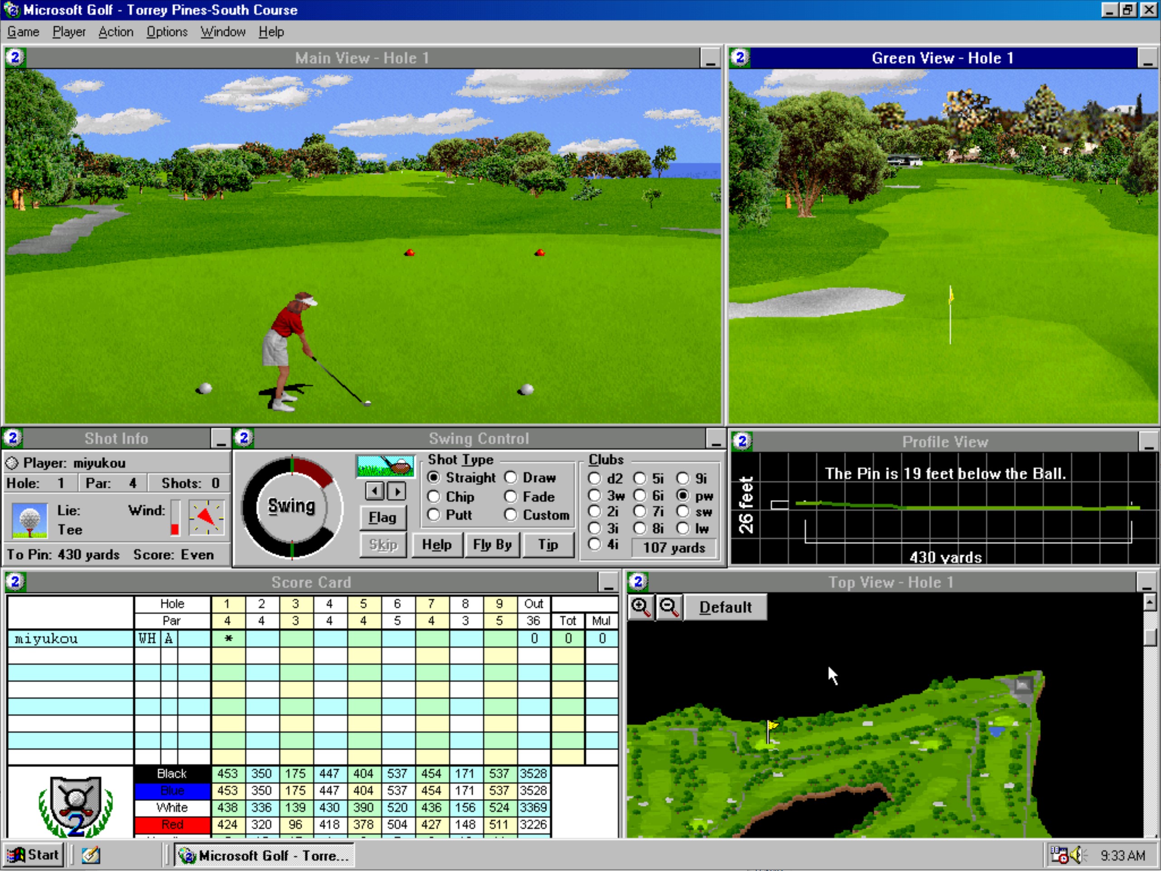The image size is (1161, 871).
Task: Click the red wind strength bar
Action: click(x=175, y=529)
